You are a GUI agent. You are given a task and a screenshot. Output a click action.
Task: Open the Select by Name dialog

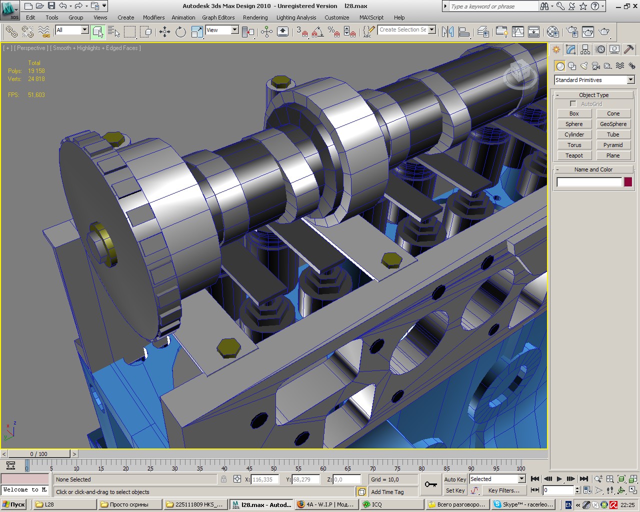114,32
